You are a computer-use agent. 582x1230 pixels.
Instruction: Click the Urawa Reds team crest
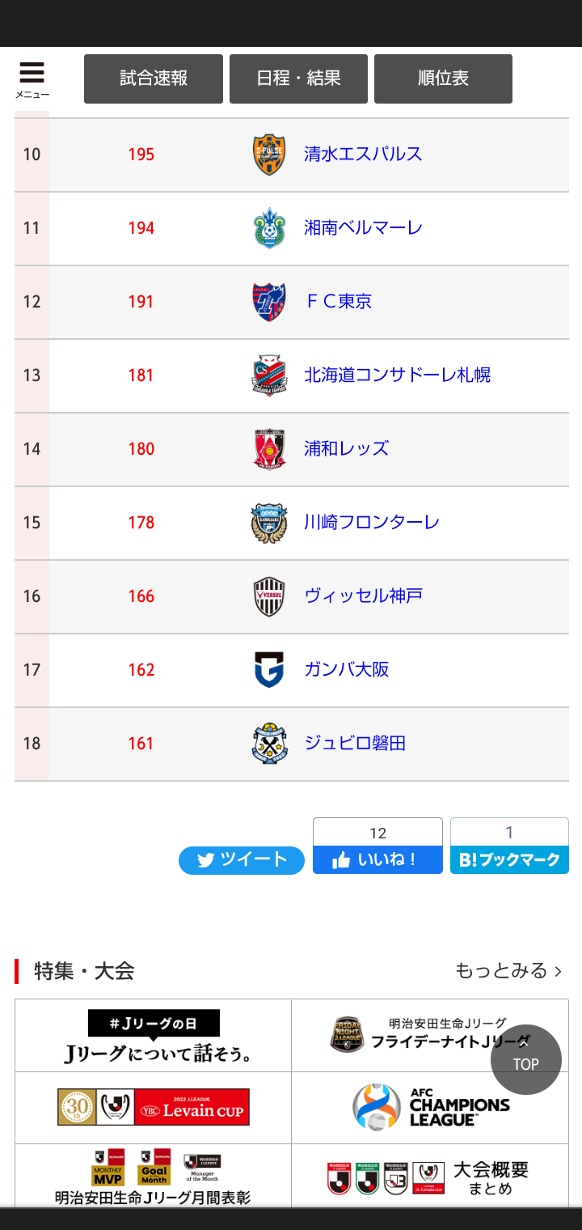(269, 449)
